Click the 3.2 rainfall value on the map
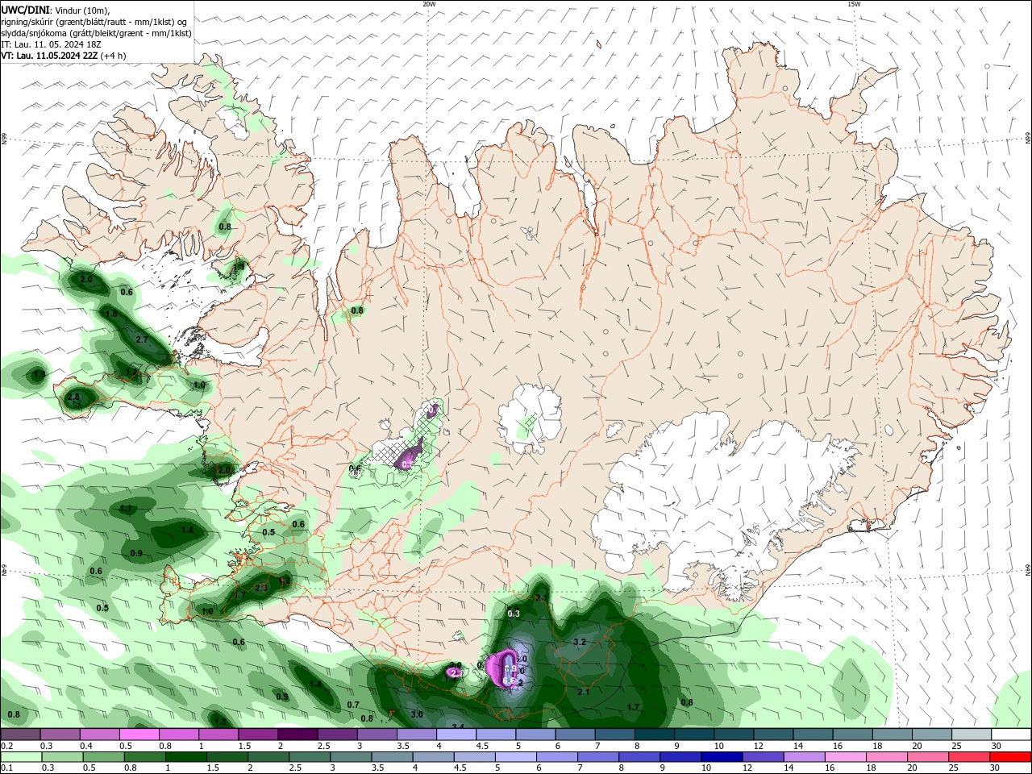 pos(579,643)
